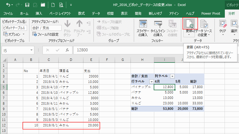Image resolution: width=239 pixels, height=134 pixels.
Task: Select row 12 header
Action: click(x=4, y=125)
